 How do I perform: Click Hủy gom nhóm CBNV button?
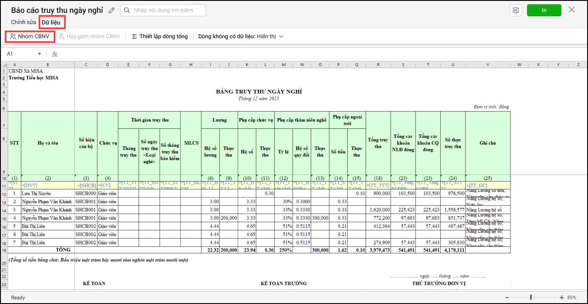pyautogui.click(x=89, y=36)
